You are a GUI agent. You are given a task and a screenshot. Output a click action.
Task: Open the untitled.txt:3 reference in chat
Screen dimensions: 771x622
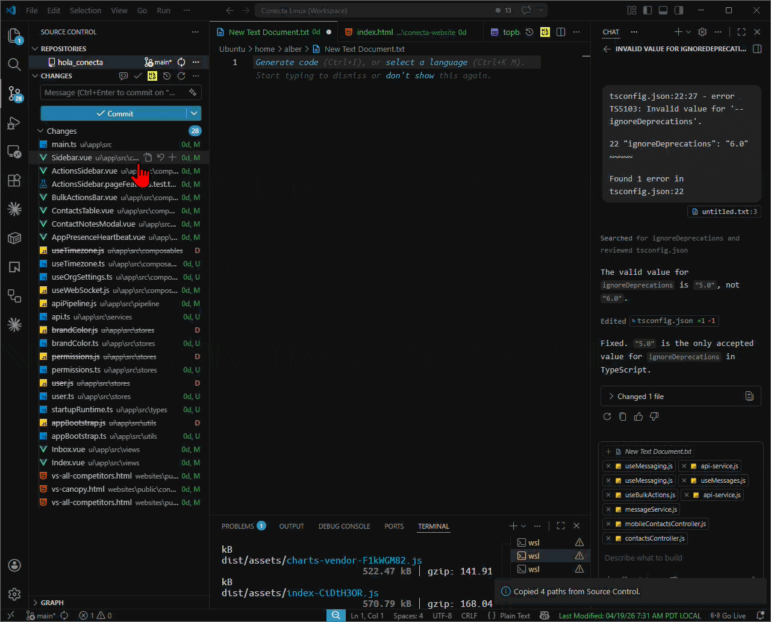click(724, 212)
